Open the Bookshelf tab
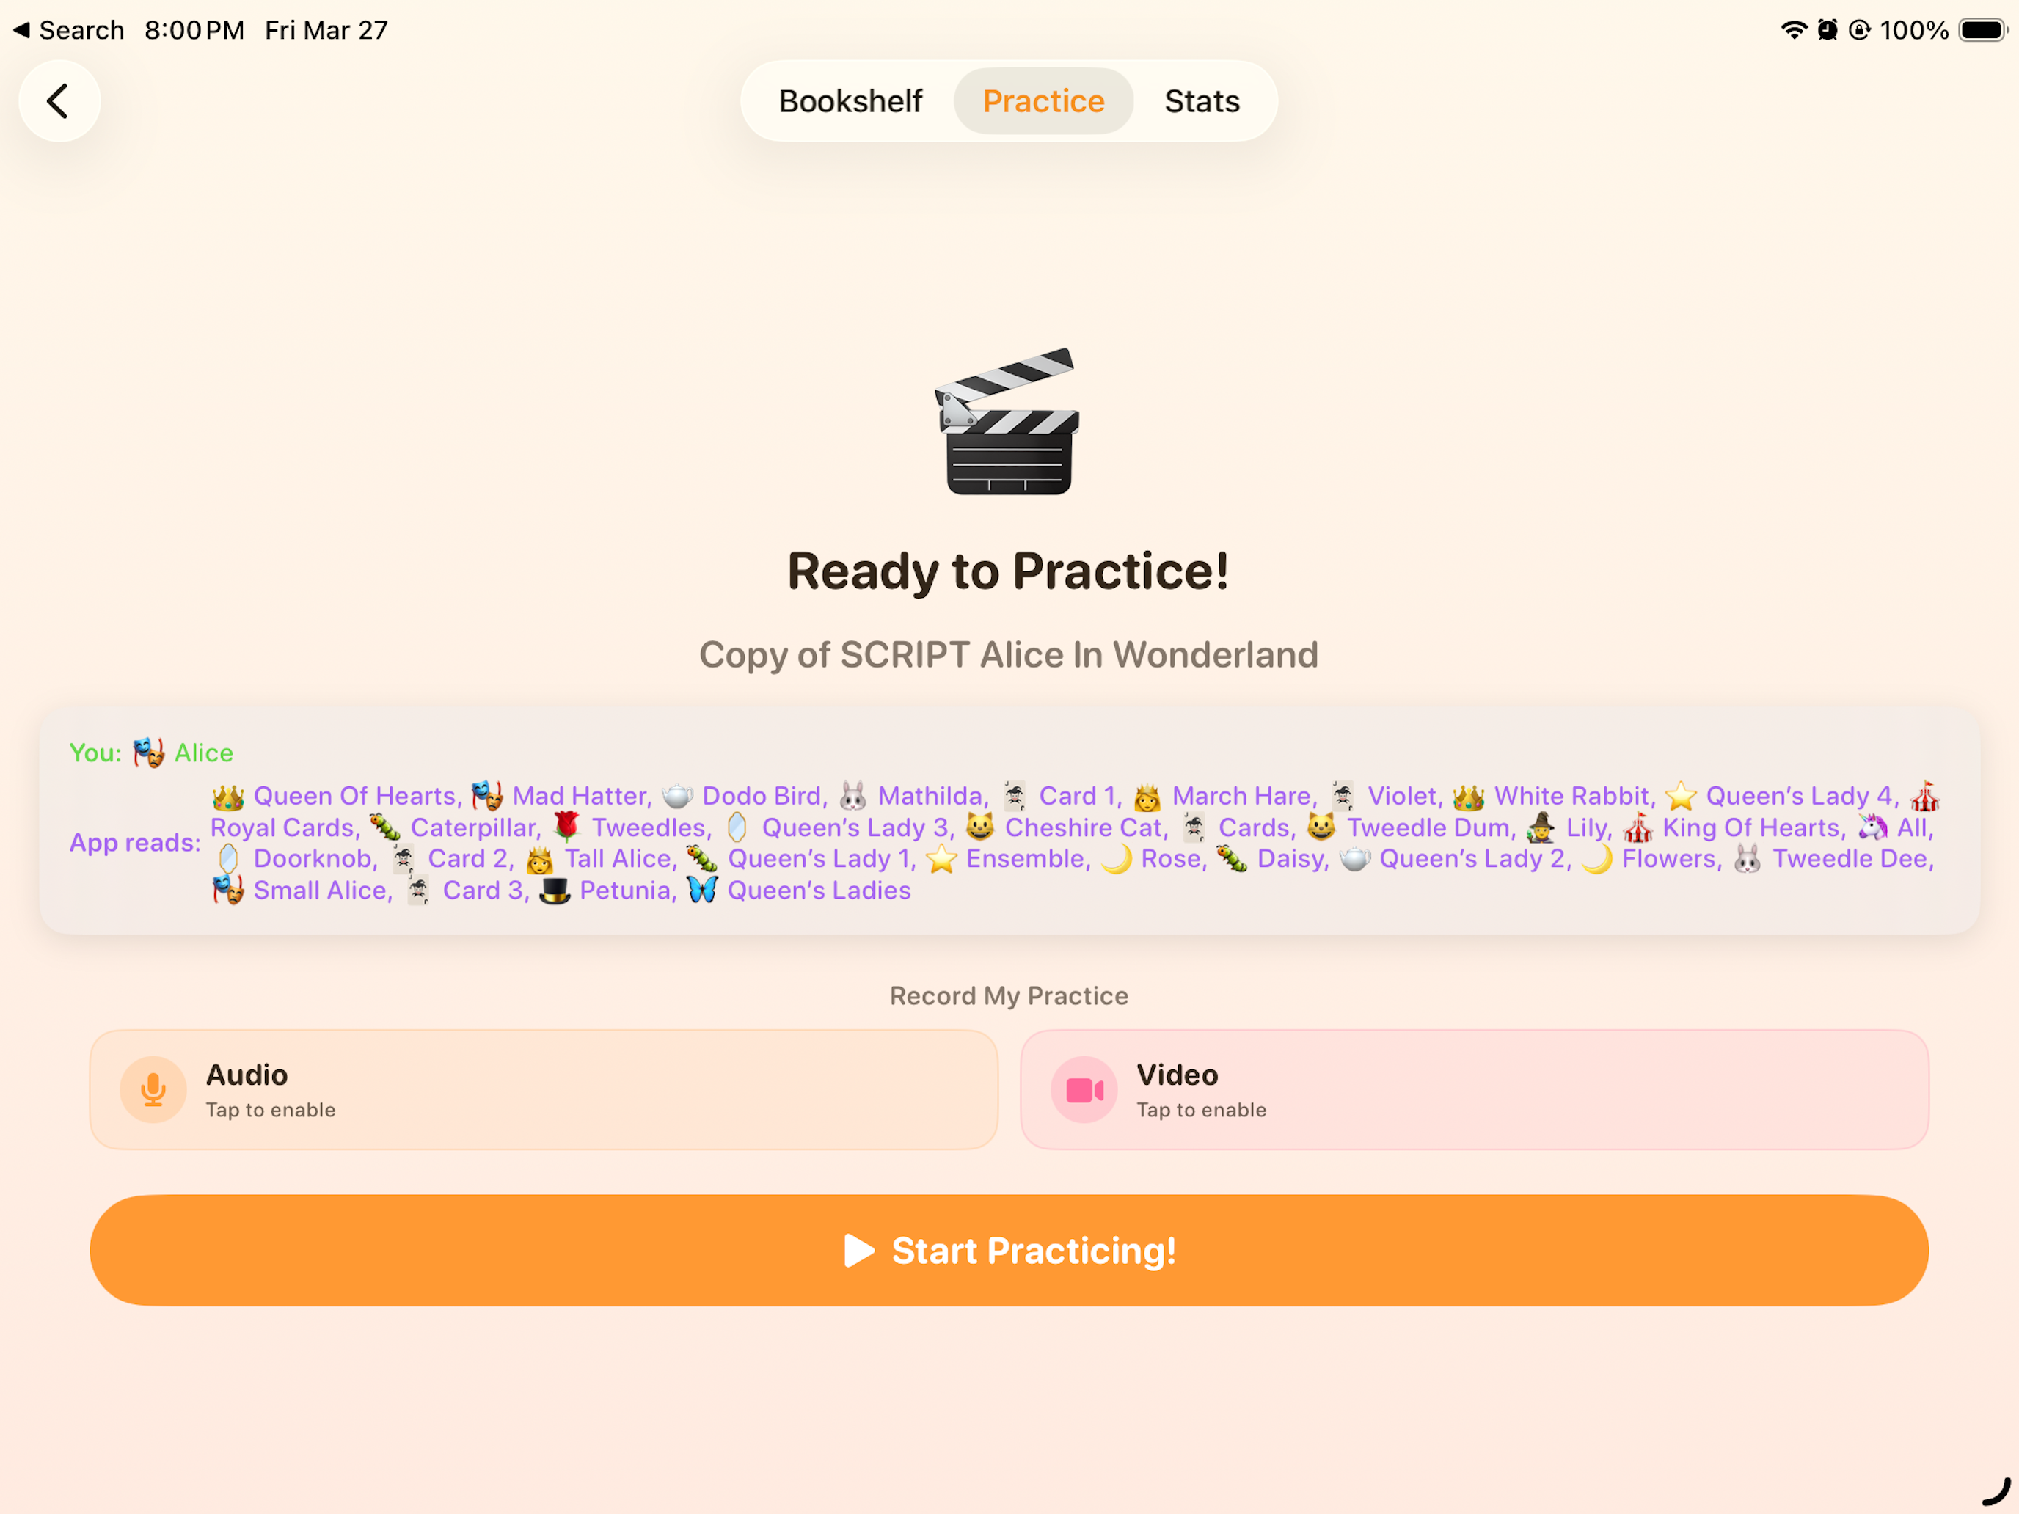Viewport: 2019px width, 1514px height. (x=850, y=101)
